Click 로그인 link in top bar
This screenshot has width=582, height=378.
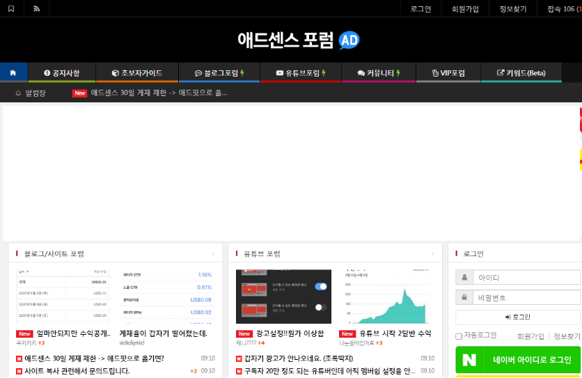[x=420, y=9]
